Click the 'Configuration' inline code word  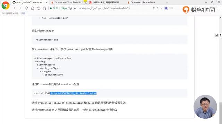[75, 103]
